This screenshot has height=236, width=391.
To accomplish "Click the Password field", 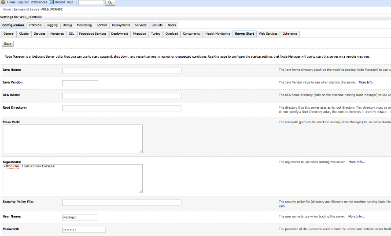I will click(x=84, y=230).
